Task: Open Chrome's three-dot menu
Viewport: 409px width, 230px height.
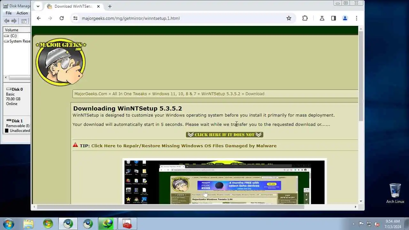Action: pyautogui.click(x=357, y=18)
